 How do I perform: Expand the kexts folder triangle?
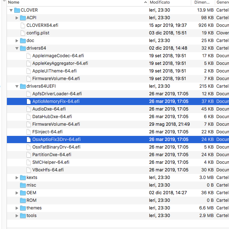click(17, 178)
